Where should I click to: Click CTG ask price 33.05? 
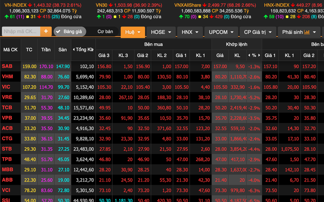point(271,139)
